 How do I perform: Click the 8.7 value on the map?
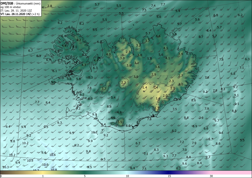click(211, 139)
